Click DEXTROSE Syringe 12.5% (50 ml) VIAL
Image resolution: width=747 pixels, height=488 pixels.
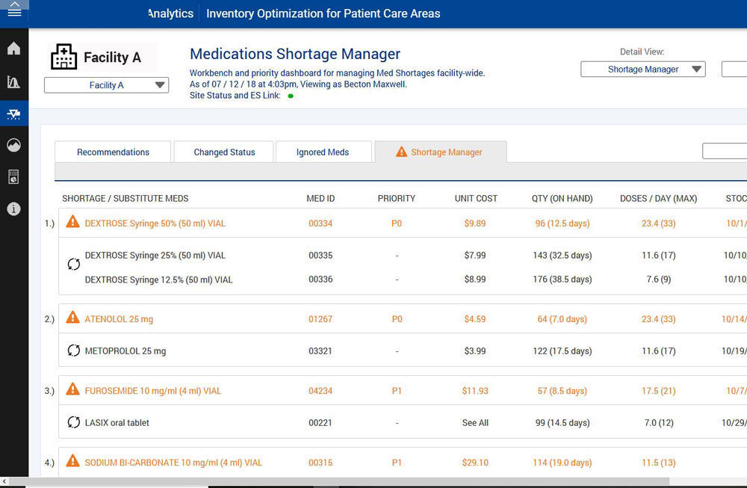pyautogui.click(x=158, y=279)
